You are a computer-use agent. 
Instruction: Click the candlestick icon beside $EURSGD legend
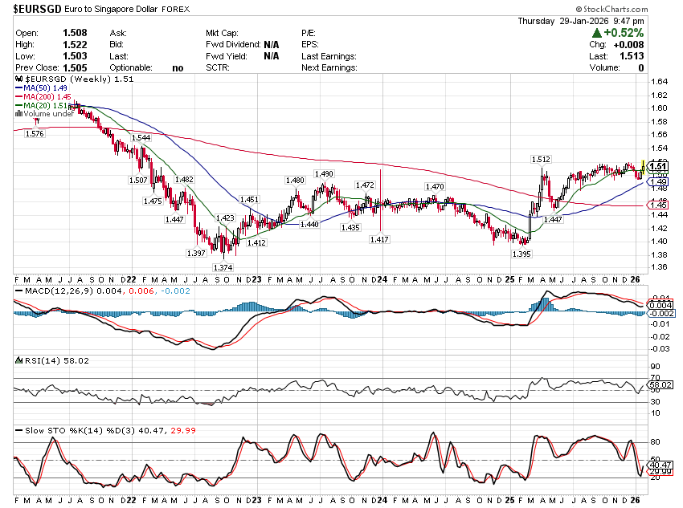coord(18,80)
